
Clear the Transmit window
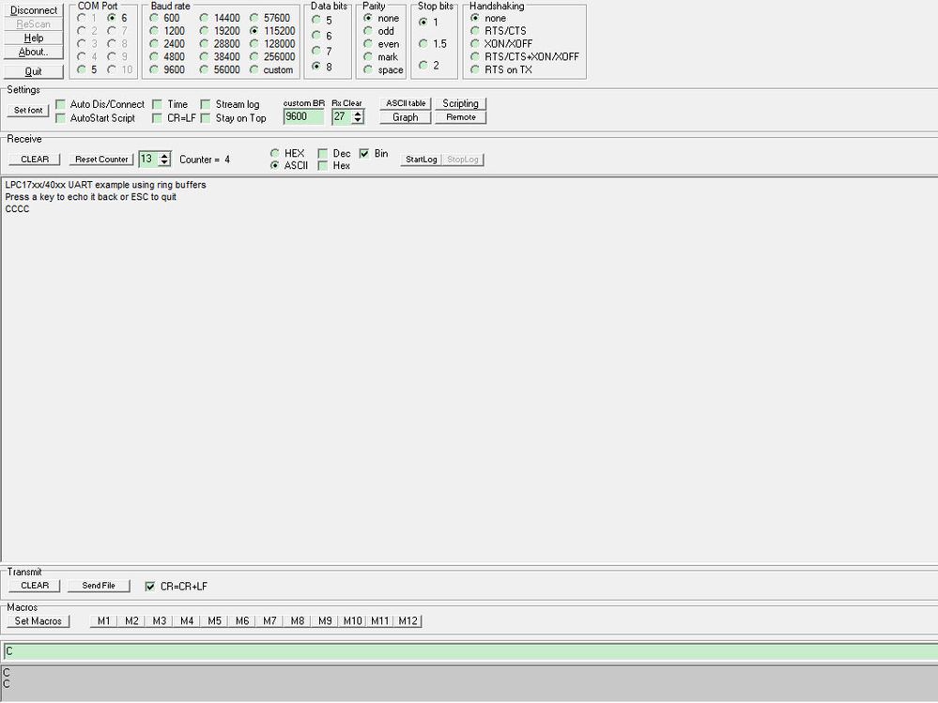(x=35, y=586)
